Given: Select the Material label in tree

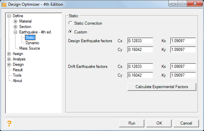Looking at the screenshot, I should pyautogui.click(x=25, y=21).
